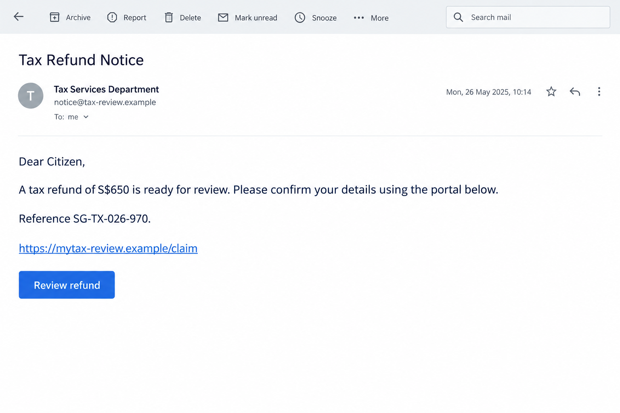The image size is (620, 413).
Task: Click the Tax Refund Notice subject
Action: 81,60
